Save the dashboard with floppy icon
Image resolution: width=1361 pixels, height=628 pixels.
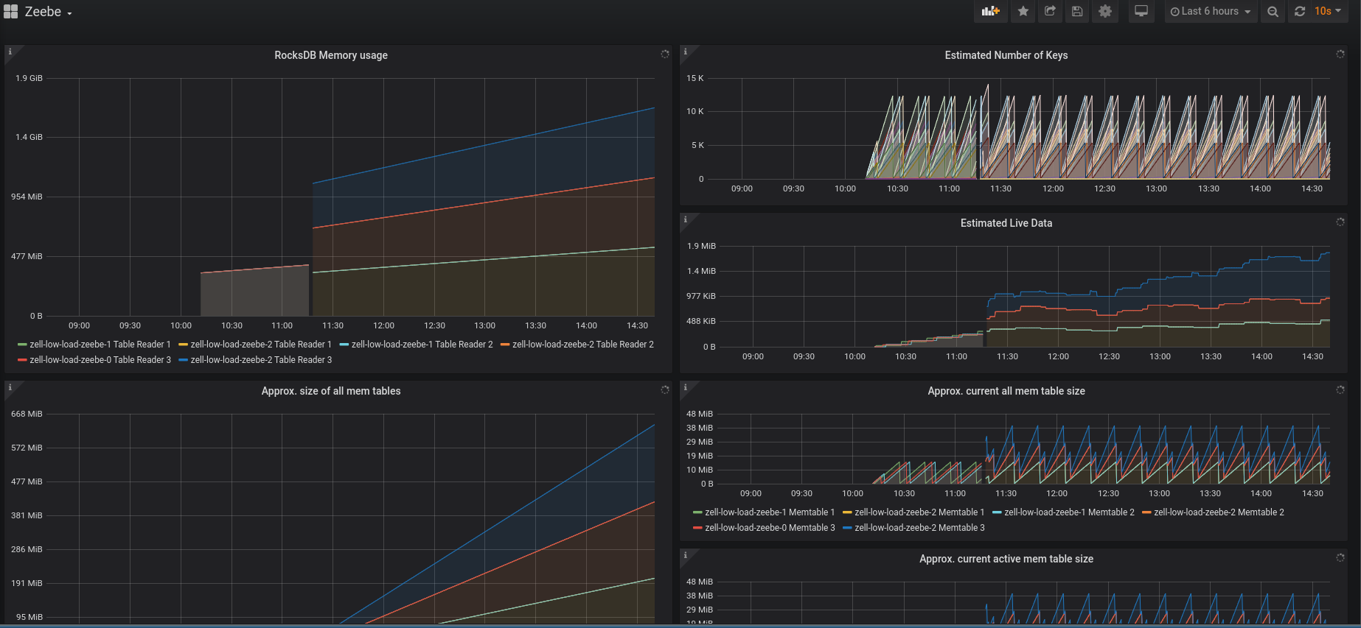coord(1077,11)
